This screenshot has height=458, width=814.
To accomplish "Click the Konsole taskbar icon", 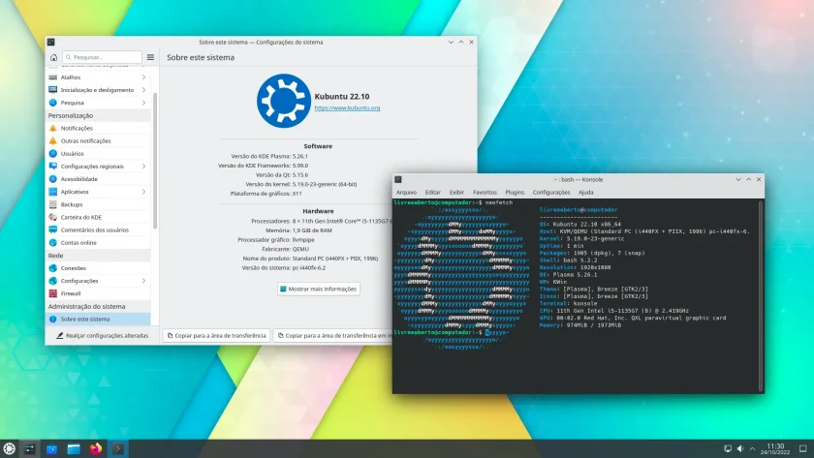I will 118,449.
